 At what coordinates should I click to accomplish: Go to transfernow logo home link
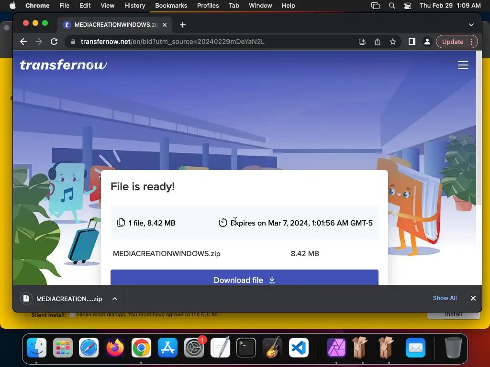(x=64, y=65)
